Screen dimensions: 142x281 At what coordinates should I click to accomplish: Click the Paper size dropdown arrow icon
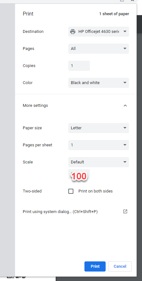125,128
